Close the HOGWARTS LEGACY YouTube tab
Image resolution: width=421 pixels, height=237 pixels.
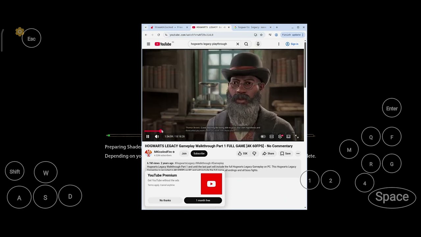229,27
